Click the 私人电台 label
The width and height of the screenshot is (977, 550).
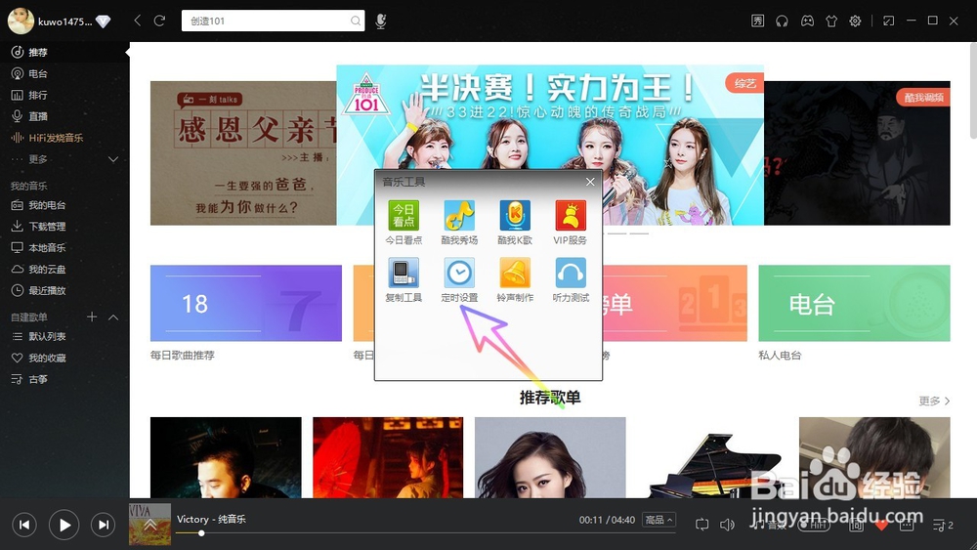point(780,355)
